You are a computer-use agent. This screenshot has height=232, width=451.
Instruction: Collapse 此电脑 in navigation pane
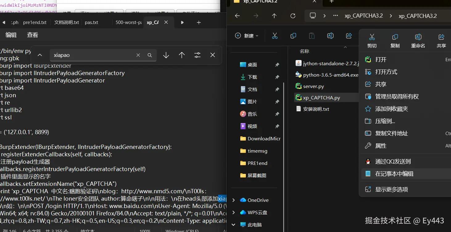tap(234, 225)
